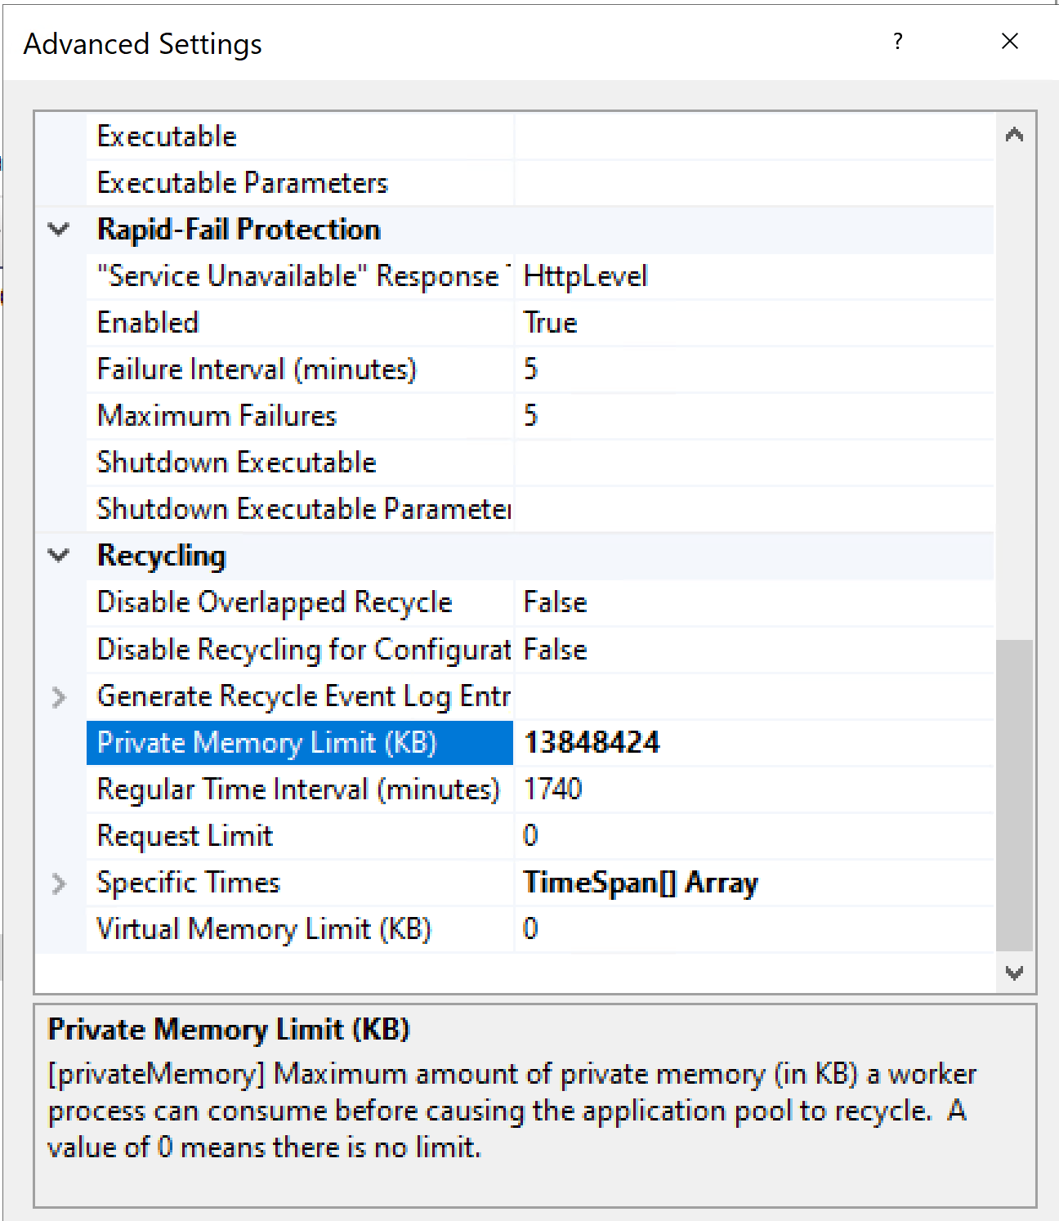Collapse the Rapid-Fail Protection section
The height and width of the screenshot is (1221, 1059).
click(59, 230)
